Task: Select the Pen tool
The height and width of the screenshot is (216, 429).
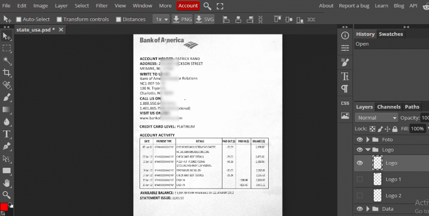Action: pos(6,146)
